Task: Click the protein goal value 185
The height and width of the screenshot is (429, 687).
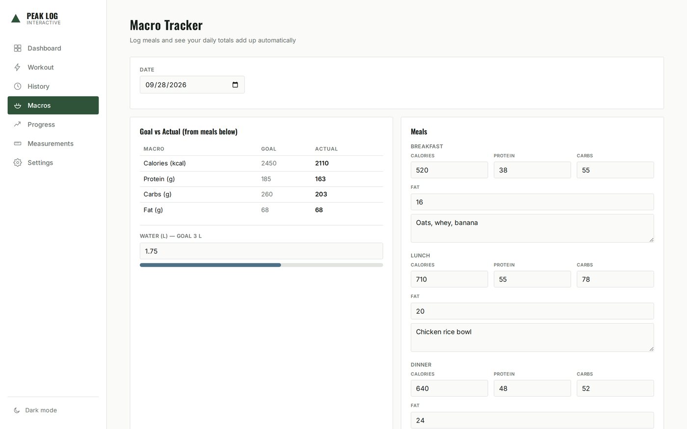Action: point(266,179)
